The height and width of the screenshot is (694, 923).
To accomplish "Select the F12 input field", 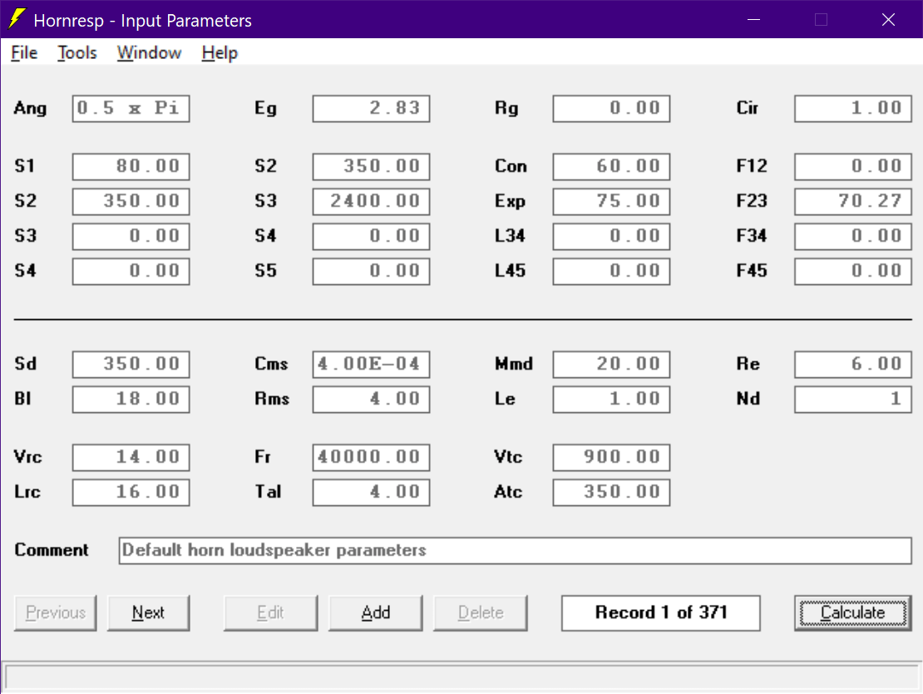I will [852, 166].
